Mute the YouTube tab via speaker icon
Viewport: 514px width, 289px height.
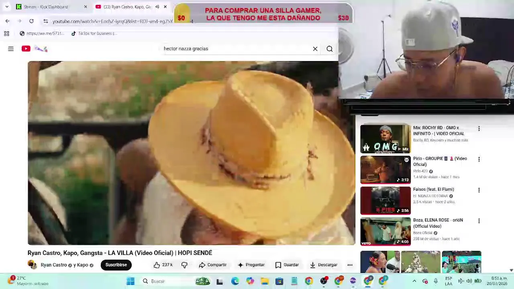point(157,7)
